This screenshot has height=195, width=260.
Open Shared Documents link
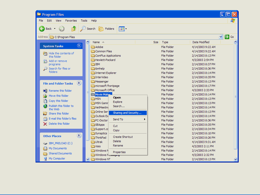click(60, 153)
